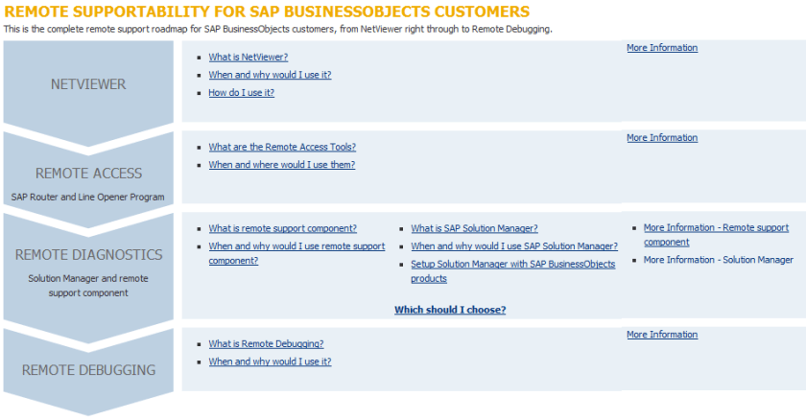The width and height of the screenshot is (806, 420).
Task: Open 'What is remote support component?' link
Action: pyautogui.click(x=282, y=229)
